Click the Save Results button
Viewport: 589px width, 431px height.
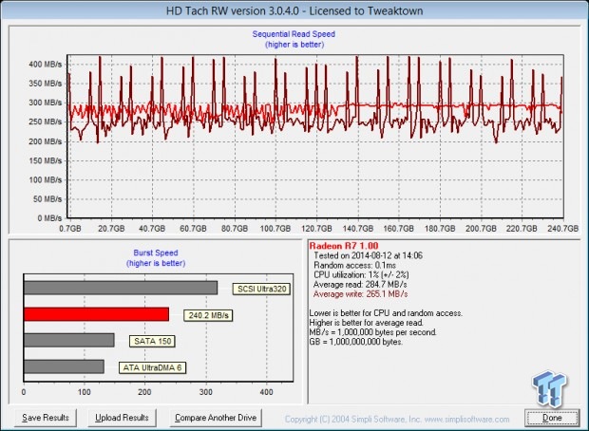tap(46, 418)
